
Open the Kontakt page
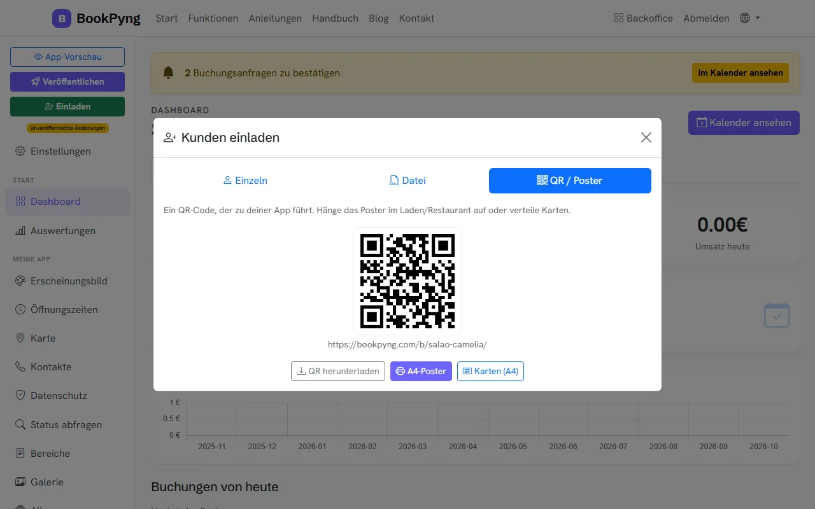pyautogui.click(x=417, y=18)
